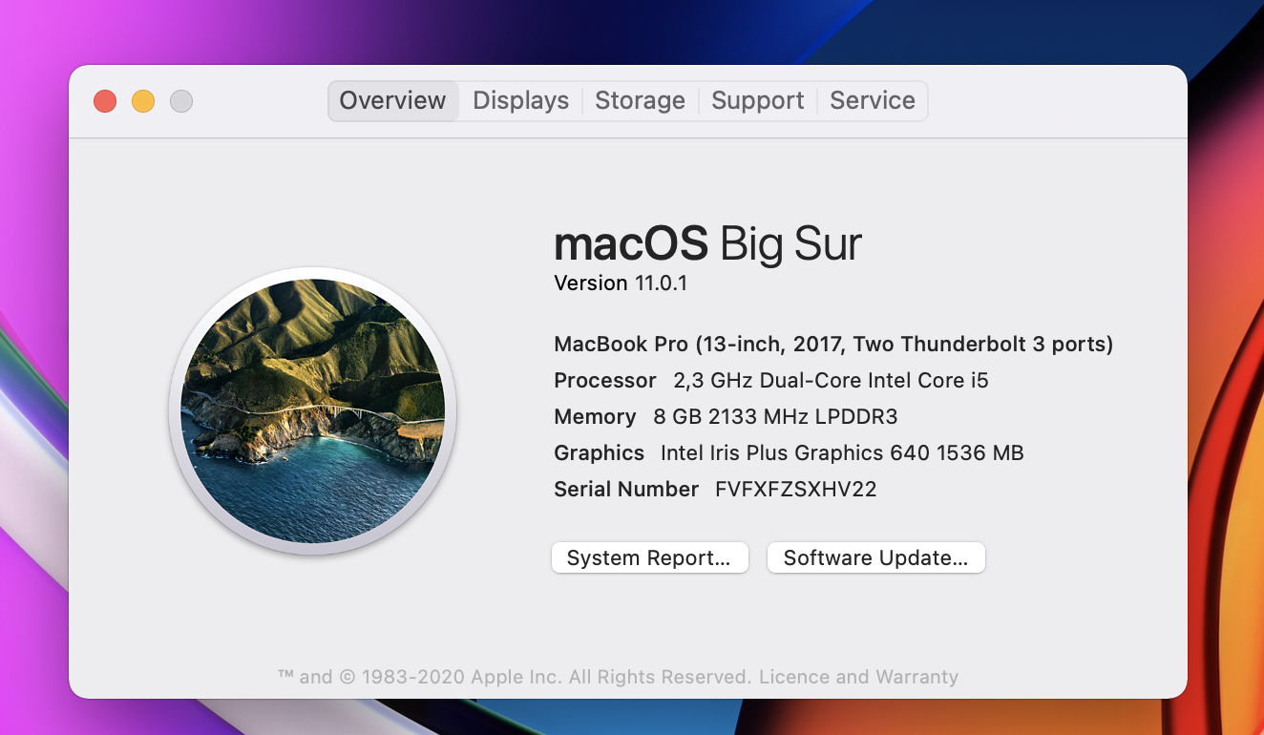Image resolution: width=1264 pixels, height=735 pixels.
Task: Click the macOS Big Sur heading
Action: click(x=707, y=242)
